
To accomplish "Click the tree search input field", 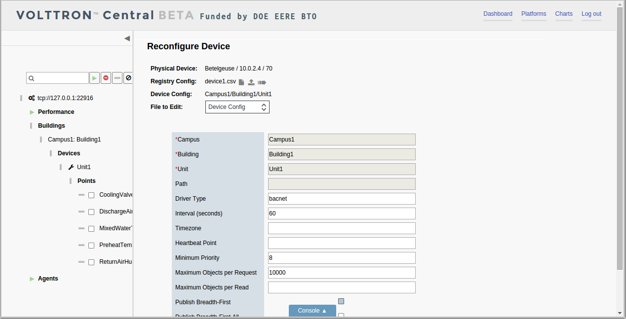I will click(57, 78).
